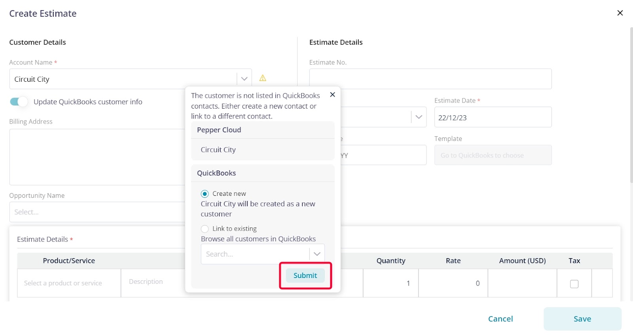The height and width of the screenshot is (336, 633).
Task: Click the Rate field showing 0
Action: [x=453, y=283]
